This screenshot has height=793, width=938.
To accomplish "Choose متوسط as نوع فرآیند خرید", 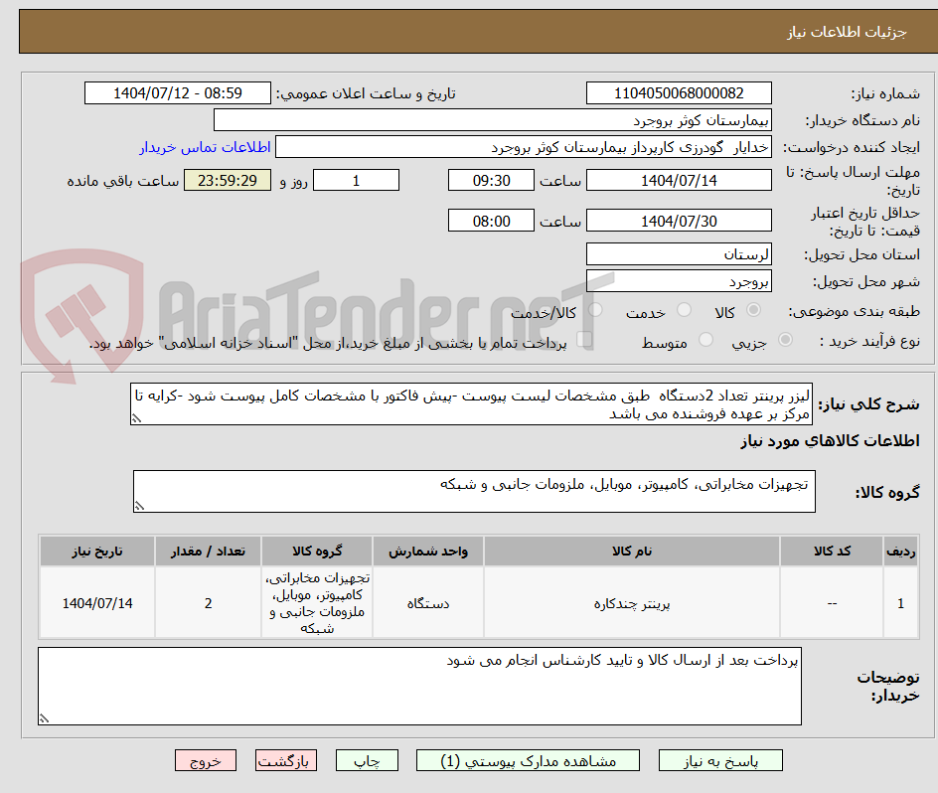I will 706,339.
